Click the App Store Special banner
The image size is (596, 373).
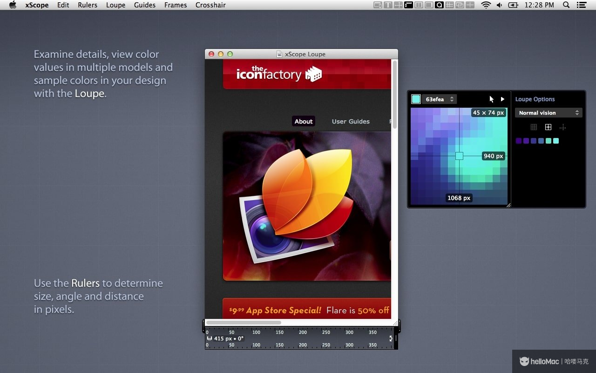pyautogui.click(x=307, y=309)
